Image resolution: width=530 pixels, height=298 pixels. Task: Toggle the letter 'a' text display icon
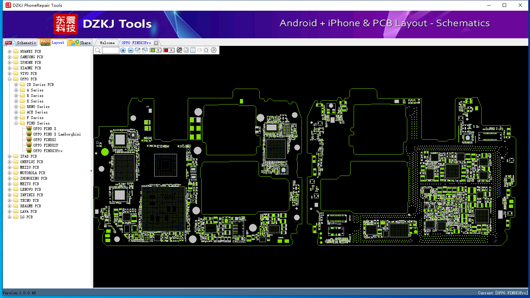point(186,50)
